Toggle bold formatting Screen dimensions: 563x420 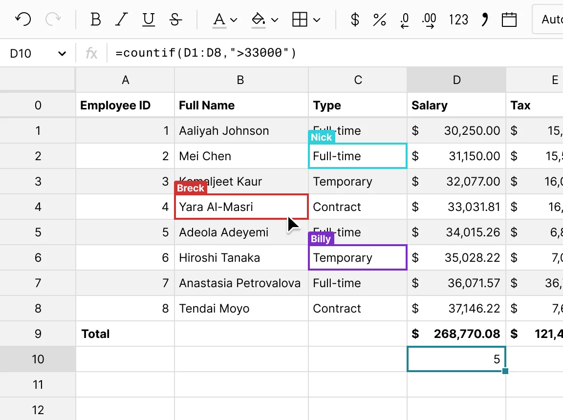tap(95, 20)
